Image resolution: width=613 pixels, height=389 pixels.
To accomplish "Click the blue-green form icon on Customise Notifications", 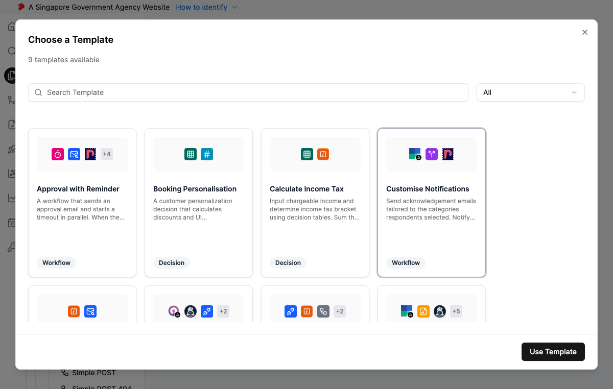I will (415, 154).
